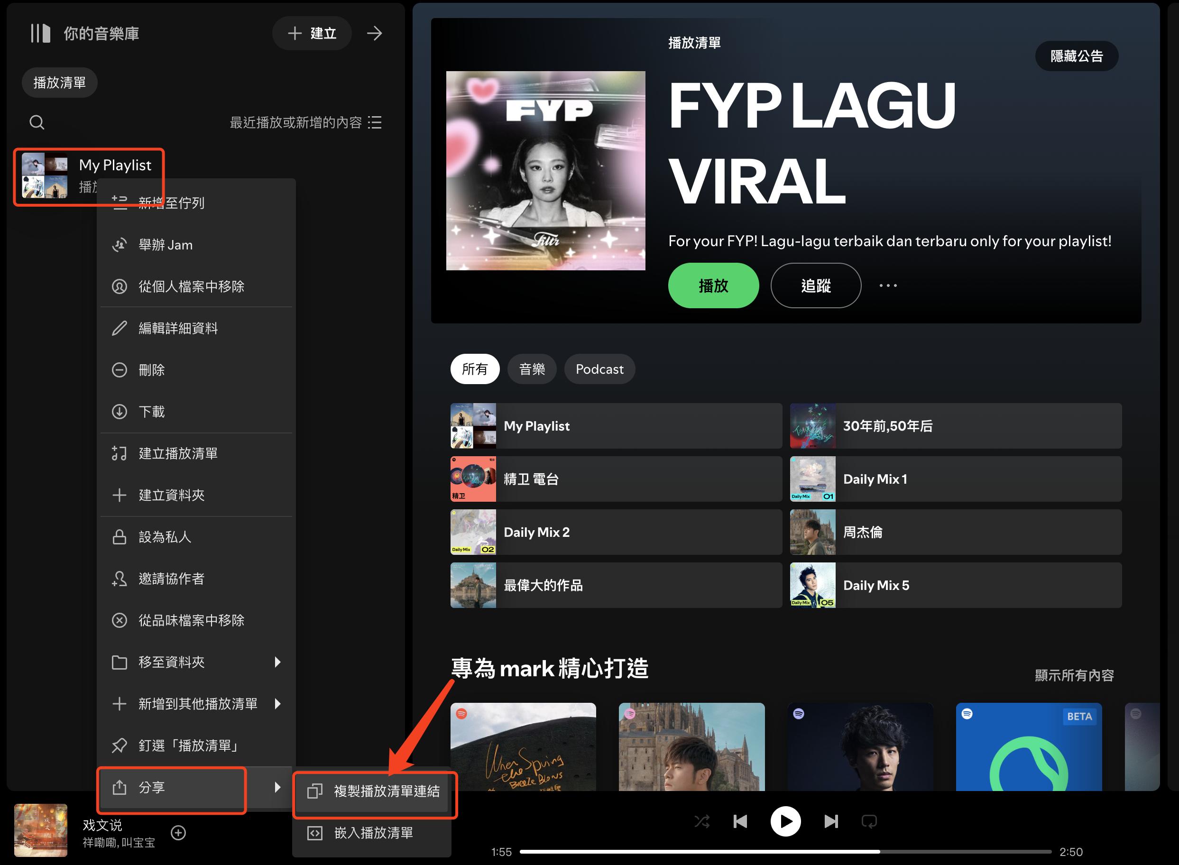
Task: Open 最近播放或新增的內容 sort dropdown
Action: point(305,122)
